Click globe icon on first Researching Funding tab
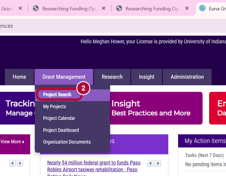This screenshot has height=176, width=226. click(36, 8)
